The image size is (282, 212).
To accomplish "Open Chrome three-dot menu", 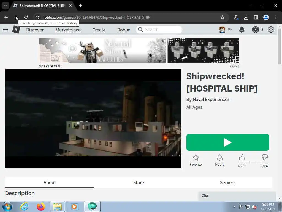I will [x=276, y=17].
